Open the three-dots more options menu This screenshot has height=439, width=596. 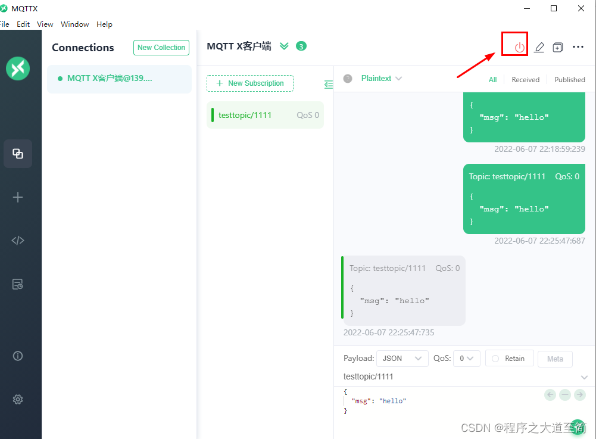point(578,47)
